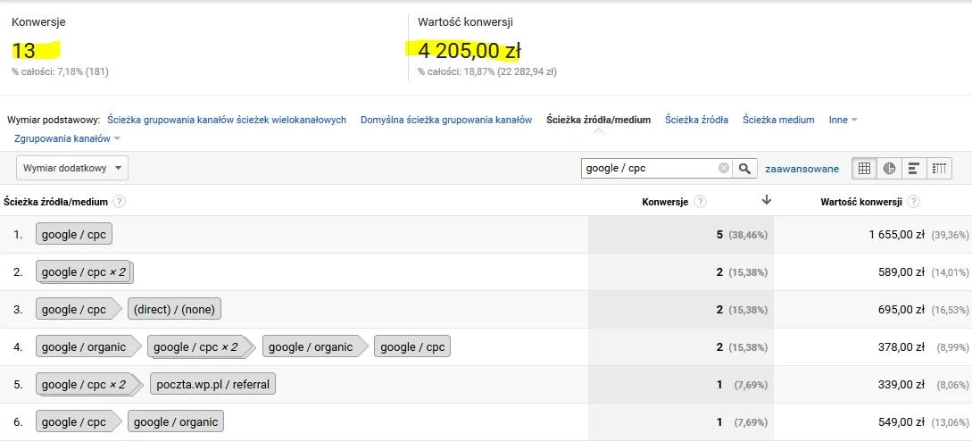Open the Wymiar dodatkowy dropdown
This screenshot has height=442, width=972.
(72, 168)
